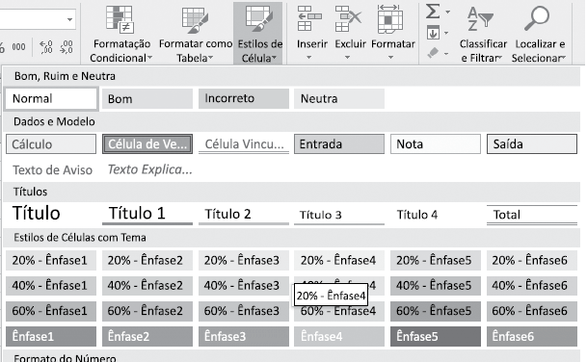Apply the solid Ênfase5 style
587x362 pixels.
pyautogui.click(x=436, y=337)
